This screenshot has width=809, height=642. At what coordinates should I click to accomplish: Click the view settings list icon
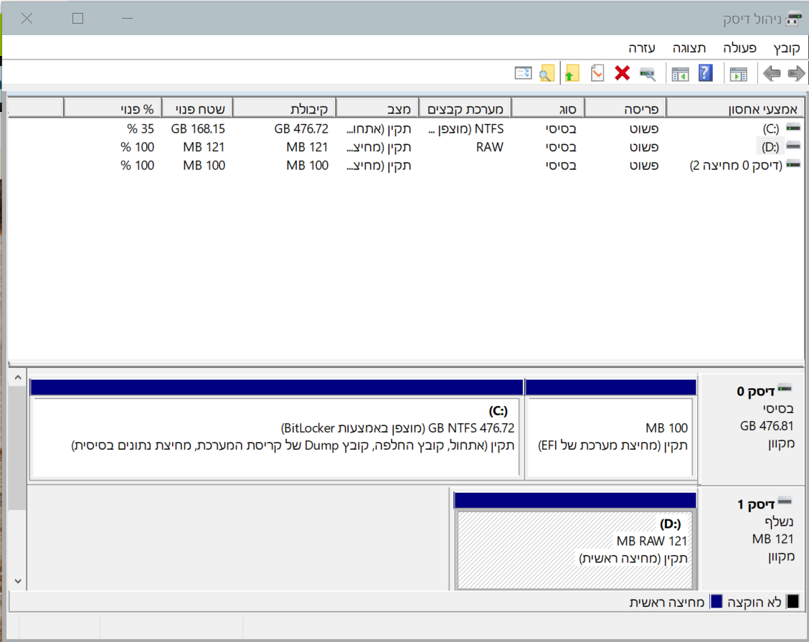[523, 73]
